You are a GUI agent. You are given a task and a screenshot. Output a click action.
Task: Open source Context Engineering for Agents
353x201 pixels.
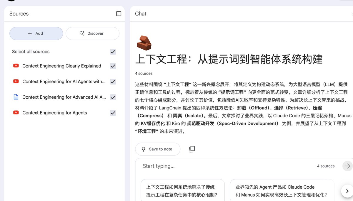click(55, 113)
